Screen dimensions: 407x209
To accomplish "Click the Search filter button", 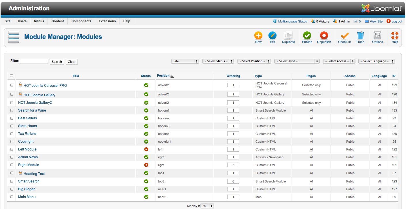I will point(57,62).
